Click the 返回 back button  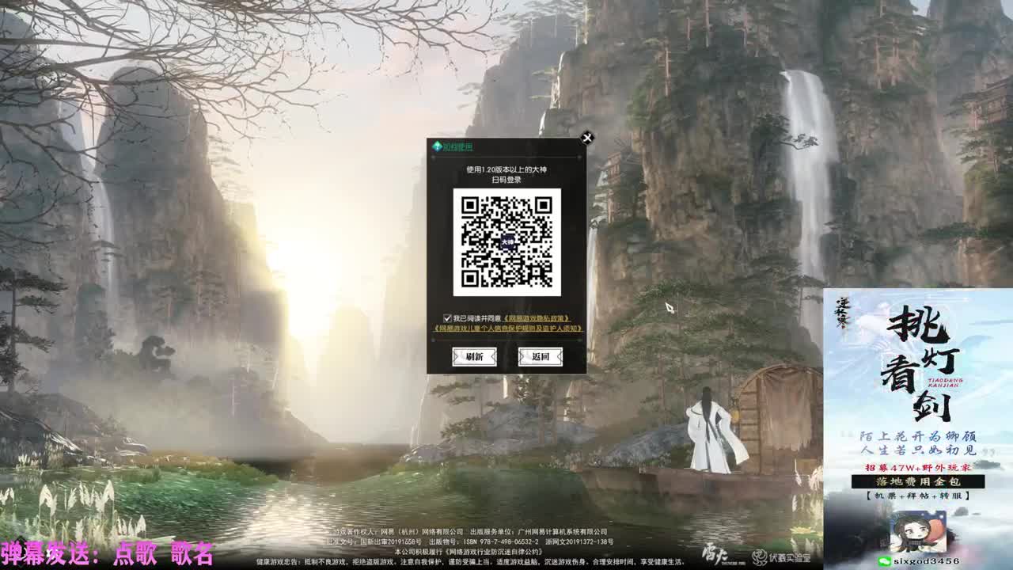[541, 357]
